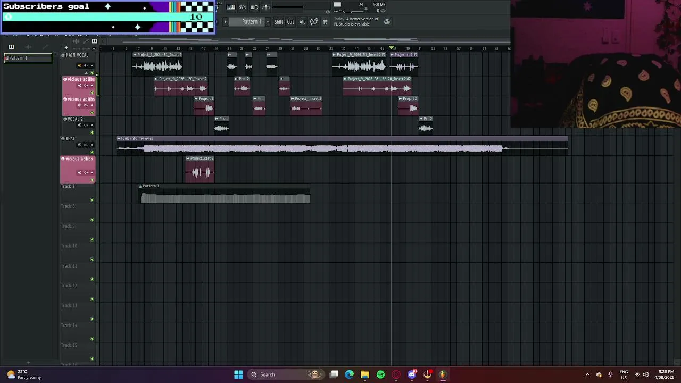Open clip menu of Project..sert 2 on bottom vicious adlibs track
Screen dimensions: 681x383
point(188,159)
